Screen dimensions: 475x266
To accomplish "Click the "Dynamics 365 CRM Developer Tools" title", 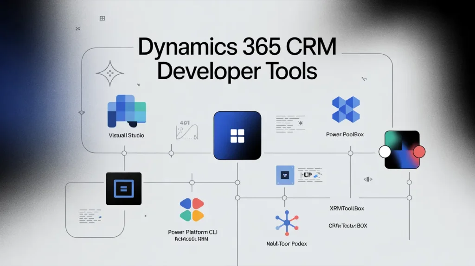I will click(x=237, y=59).
